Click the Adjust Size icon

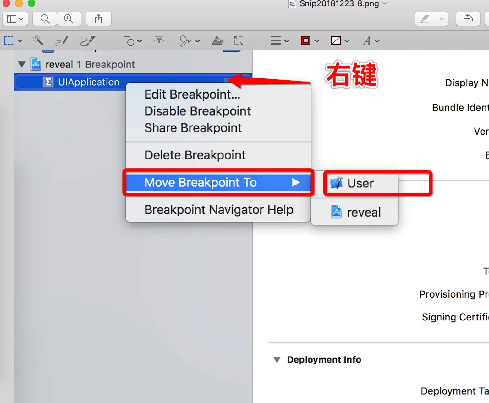pos(239,40)
